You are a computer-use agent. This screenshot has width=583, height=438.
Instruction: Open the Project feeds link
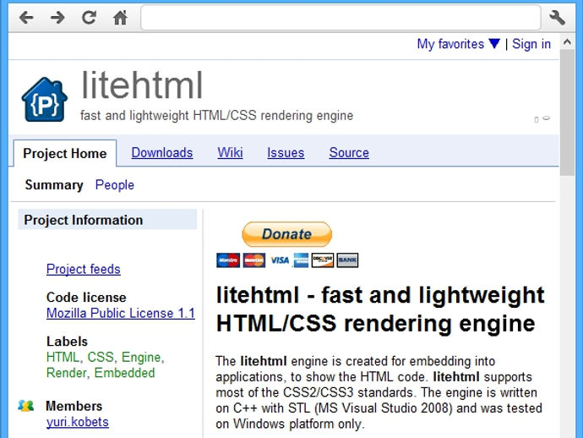point(84,269)
